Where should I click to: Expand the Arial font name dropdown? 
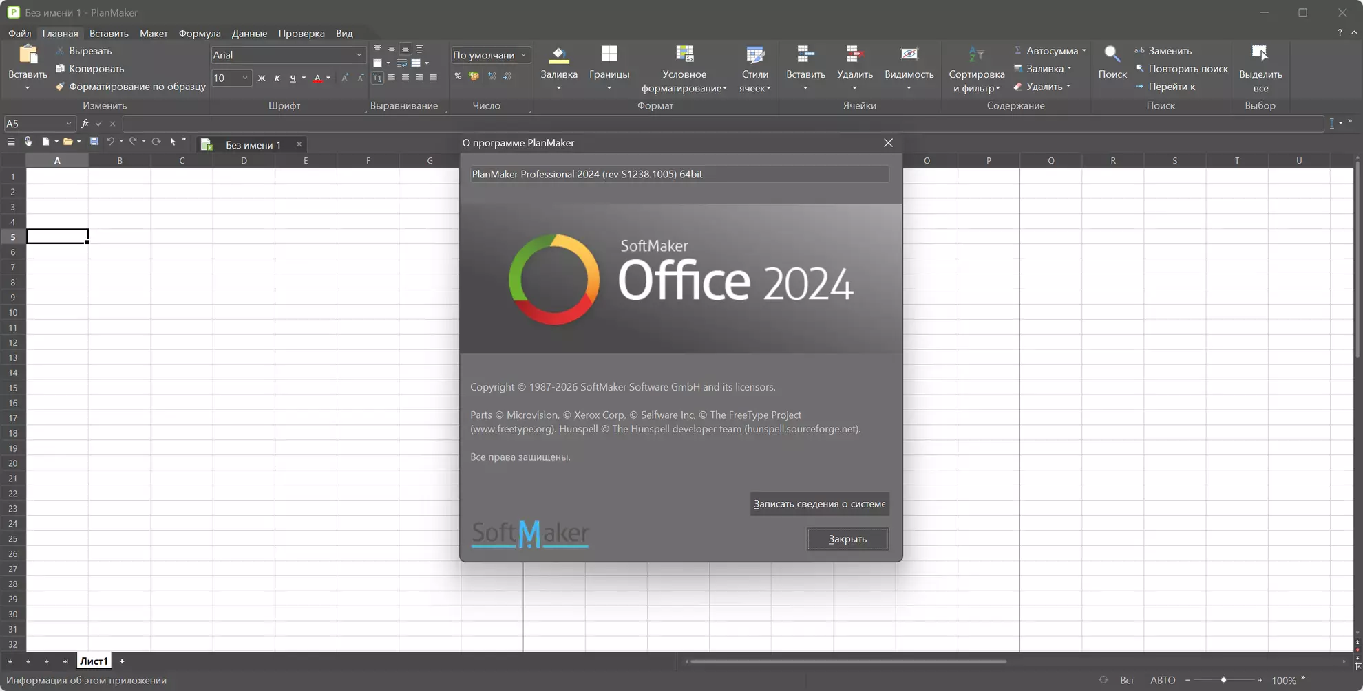[x=359, y=55]
